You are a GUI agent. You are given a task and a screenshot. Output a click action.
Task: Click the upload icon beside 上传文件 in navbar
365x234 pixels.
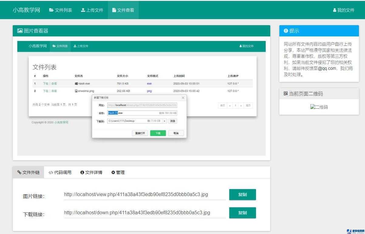[83, 10]
